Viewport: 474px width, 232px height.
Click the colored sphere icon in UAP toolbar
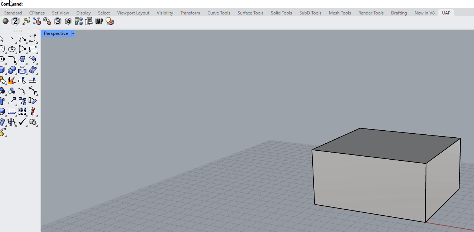[5, 21]
